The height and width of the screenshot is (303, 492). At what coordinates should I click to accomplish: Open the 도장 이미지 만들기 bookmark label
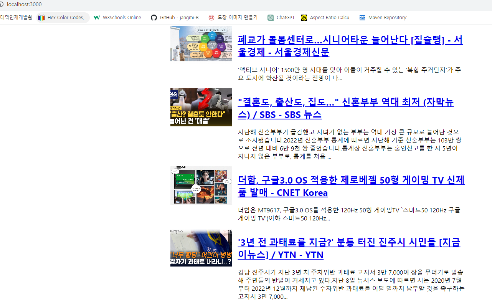(239, 18)
